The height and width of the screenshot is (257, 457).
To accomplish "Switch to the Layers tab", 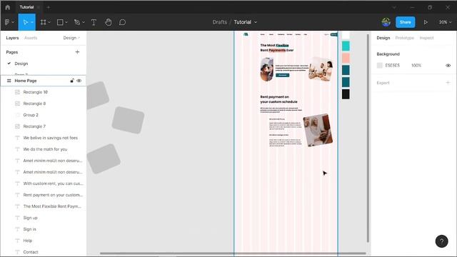I will 12,38.
